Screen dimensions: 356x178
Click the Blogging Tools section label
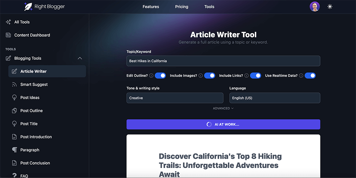[28, 58]
